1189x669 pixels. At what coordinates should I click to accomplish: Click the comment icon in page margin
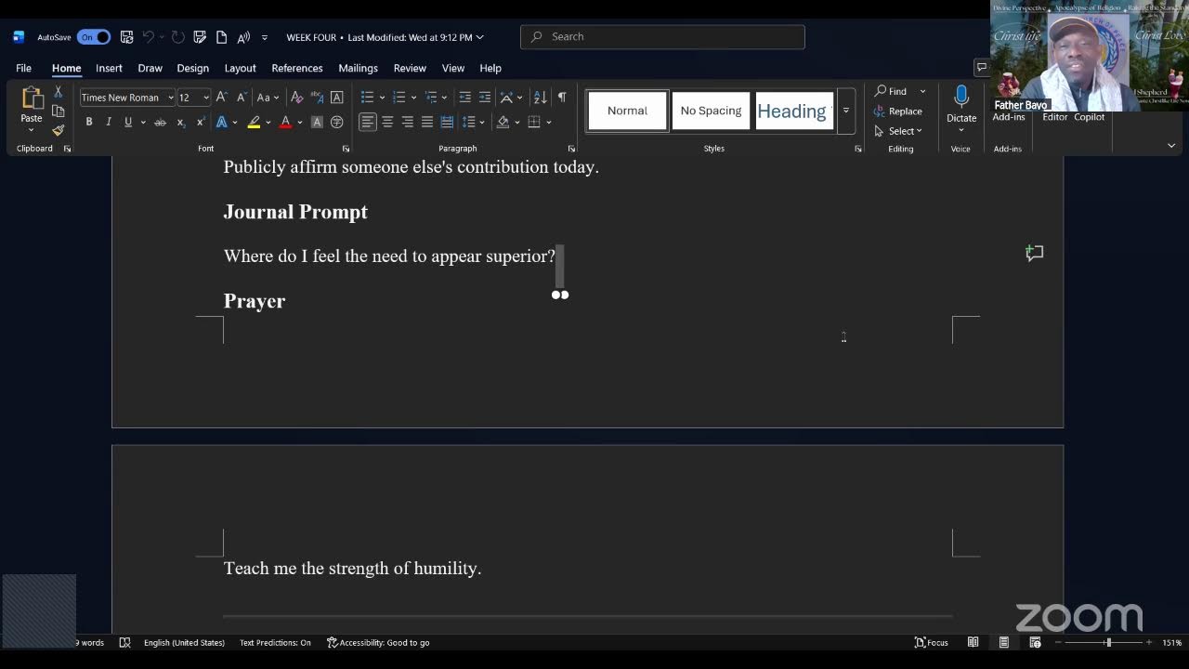click(1034, 253)
